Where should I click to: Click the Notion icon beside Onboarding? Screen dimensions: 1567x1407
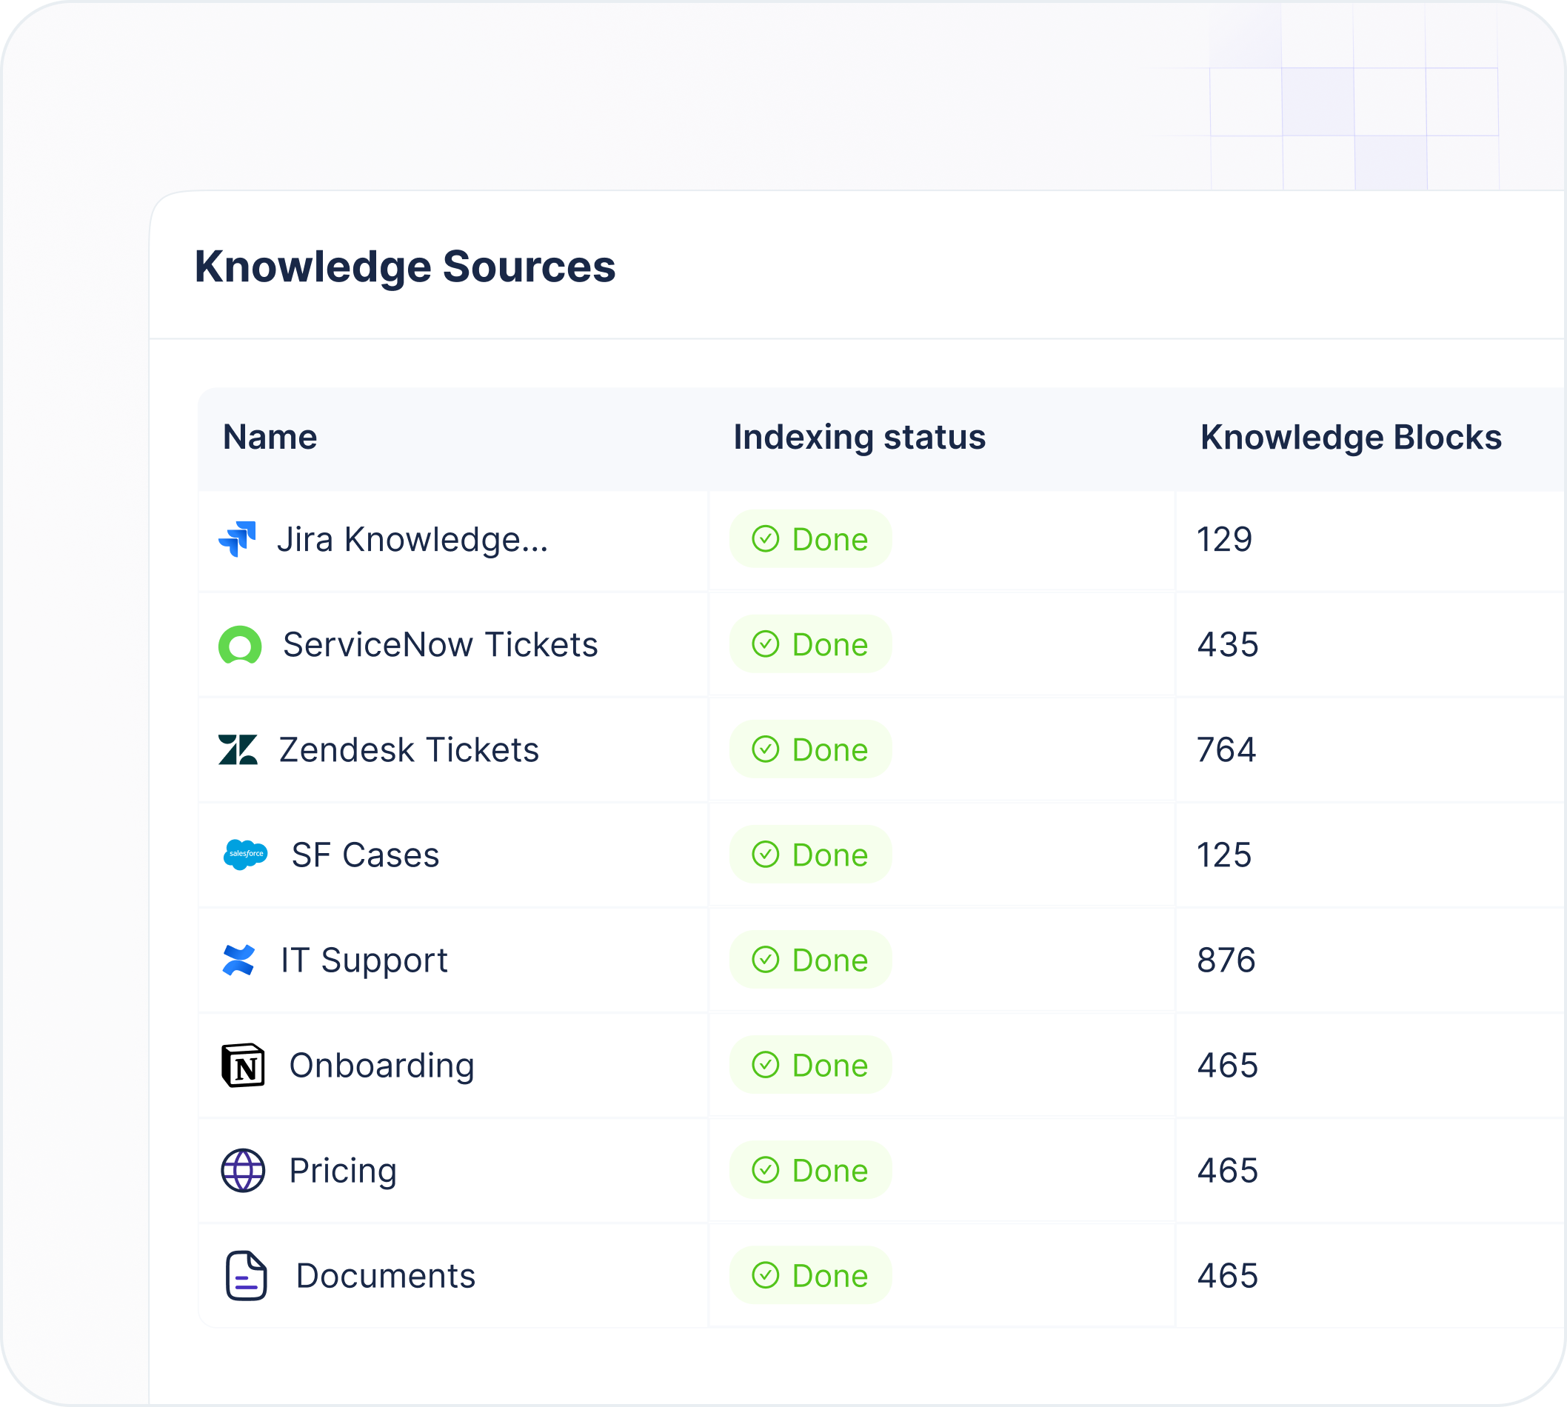[244, 1066]
